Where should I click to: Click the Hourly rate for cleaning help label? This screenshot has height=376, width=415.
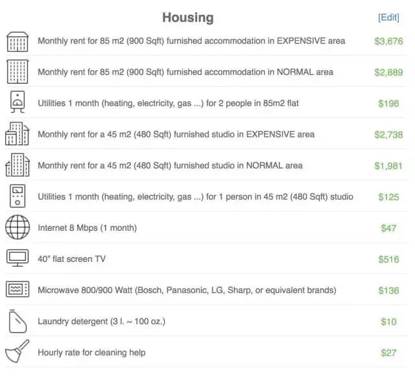pos(91,353)
